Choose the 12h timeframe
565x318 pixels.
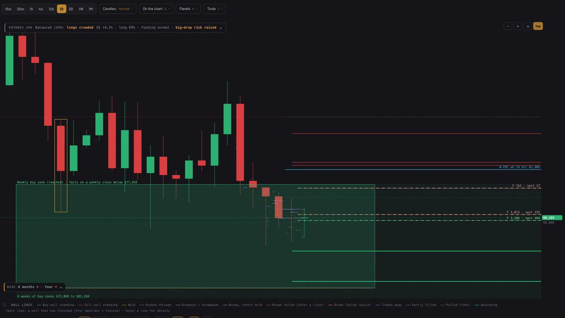pos(51,9)
